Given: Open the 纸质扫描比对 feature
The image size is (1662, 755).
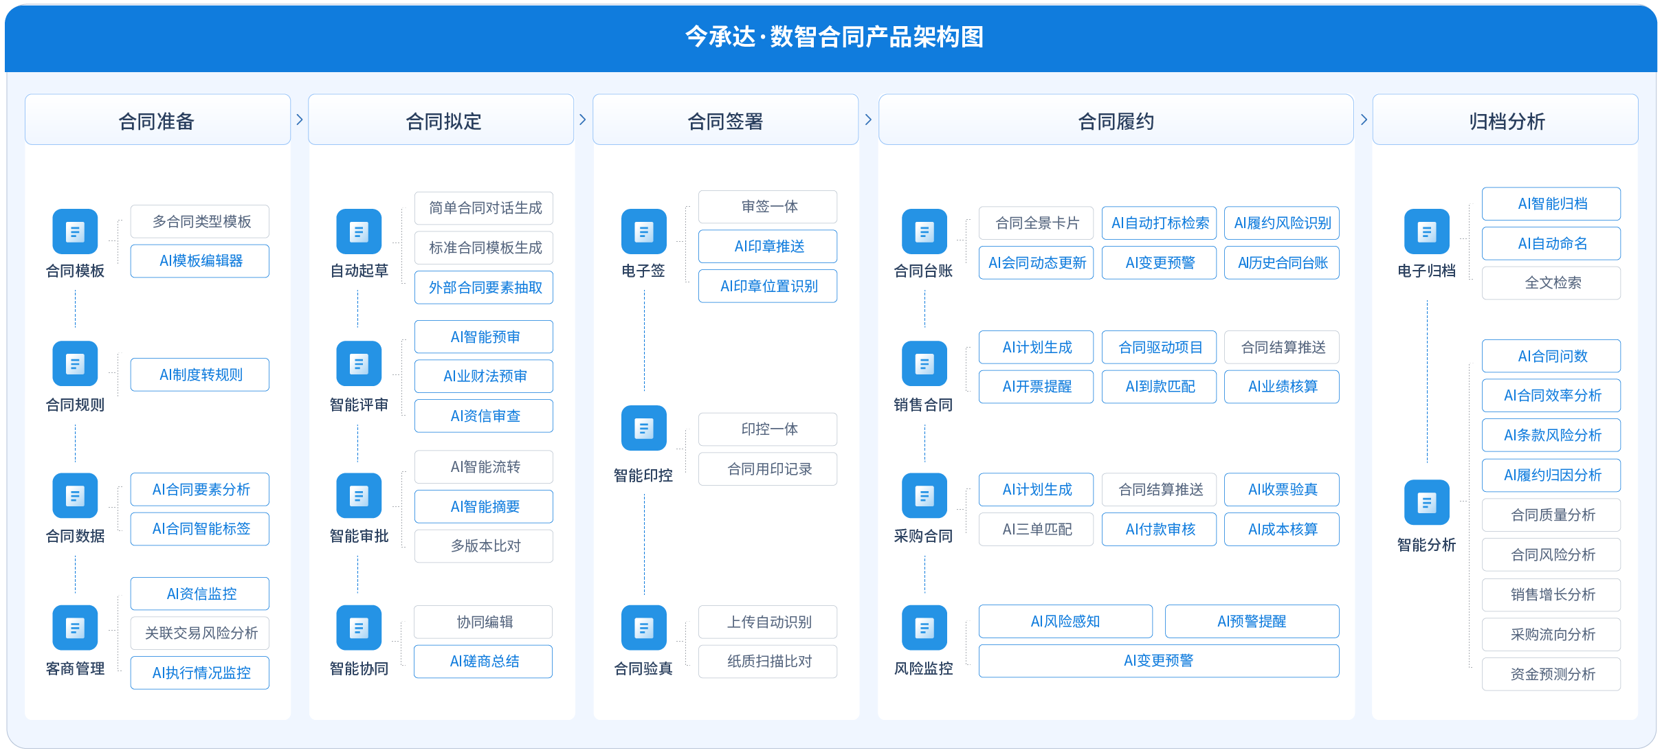Looking at the screenshot, I should pyautogui.click(x=768, y=661).
